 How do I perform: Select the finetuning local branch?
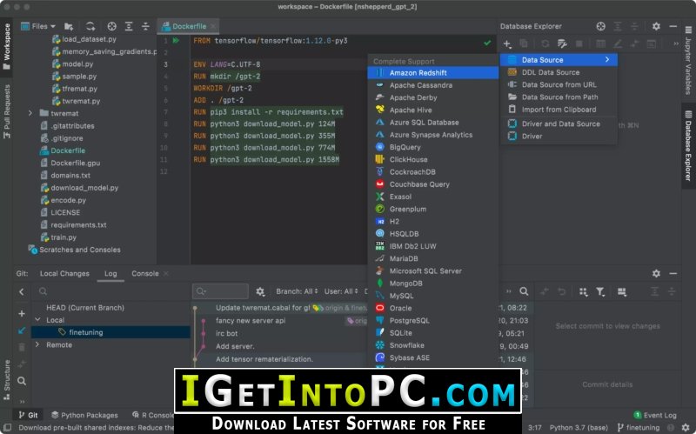(111, 332)
